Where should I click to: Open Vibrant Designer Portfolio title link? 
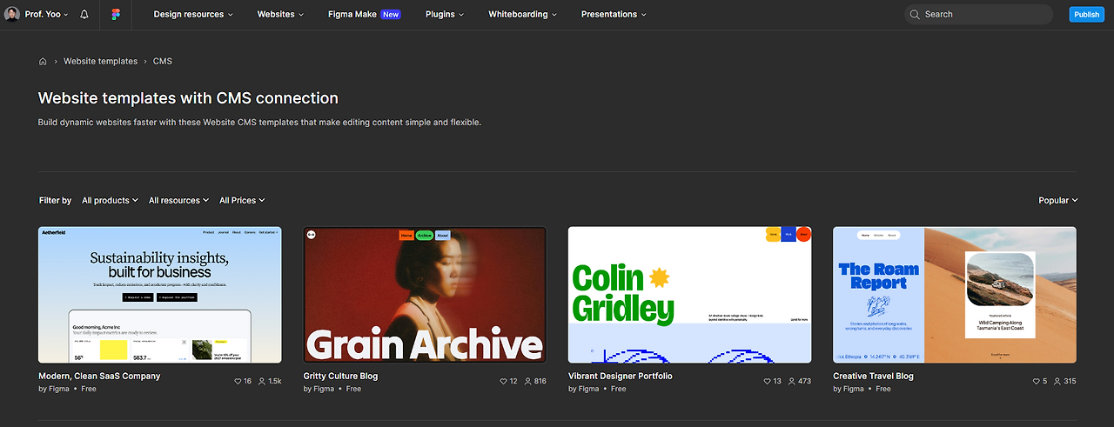coord(621,377)
